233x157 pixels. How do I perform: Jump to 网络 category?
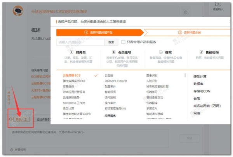pos(196,113)
